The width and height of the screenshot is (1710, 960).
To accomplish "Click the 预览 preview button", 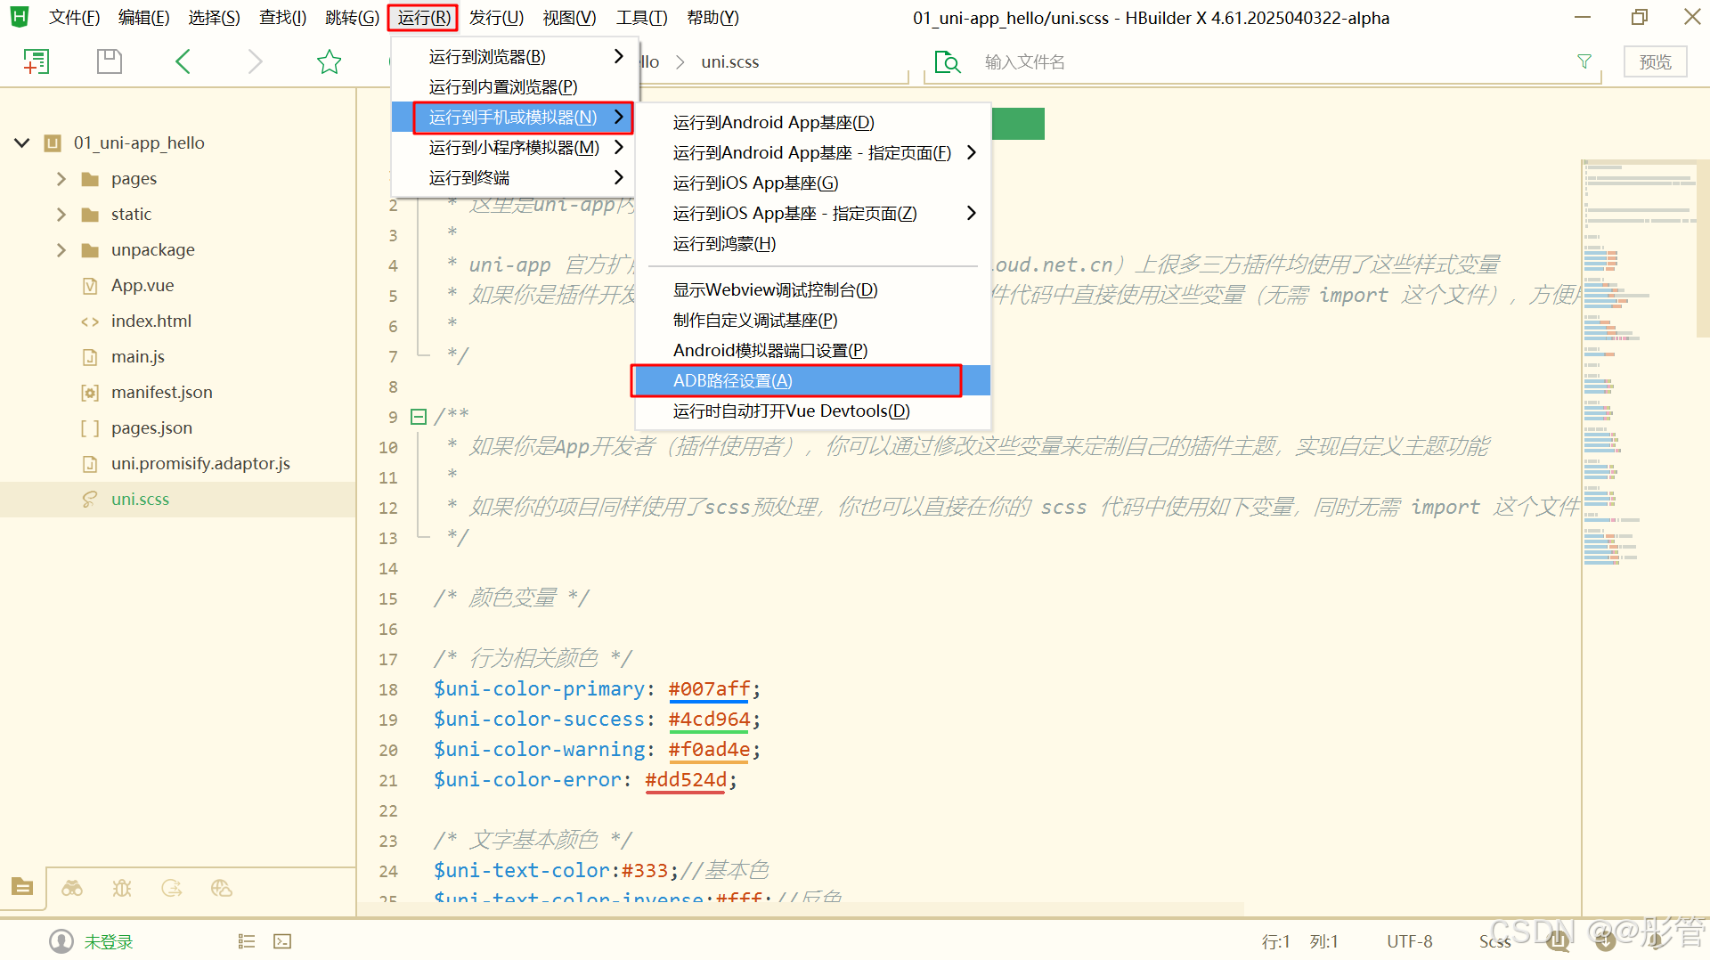I will click(x=1655, y=61).
